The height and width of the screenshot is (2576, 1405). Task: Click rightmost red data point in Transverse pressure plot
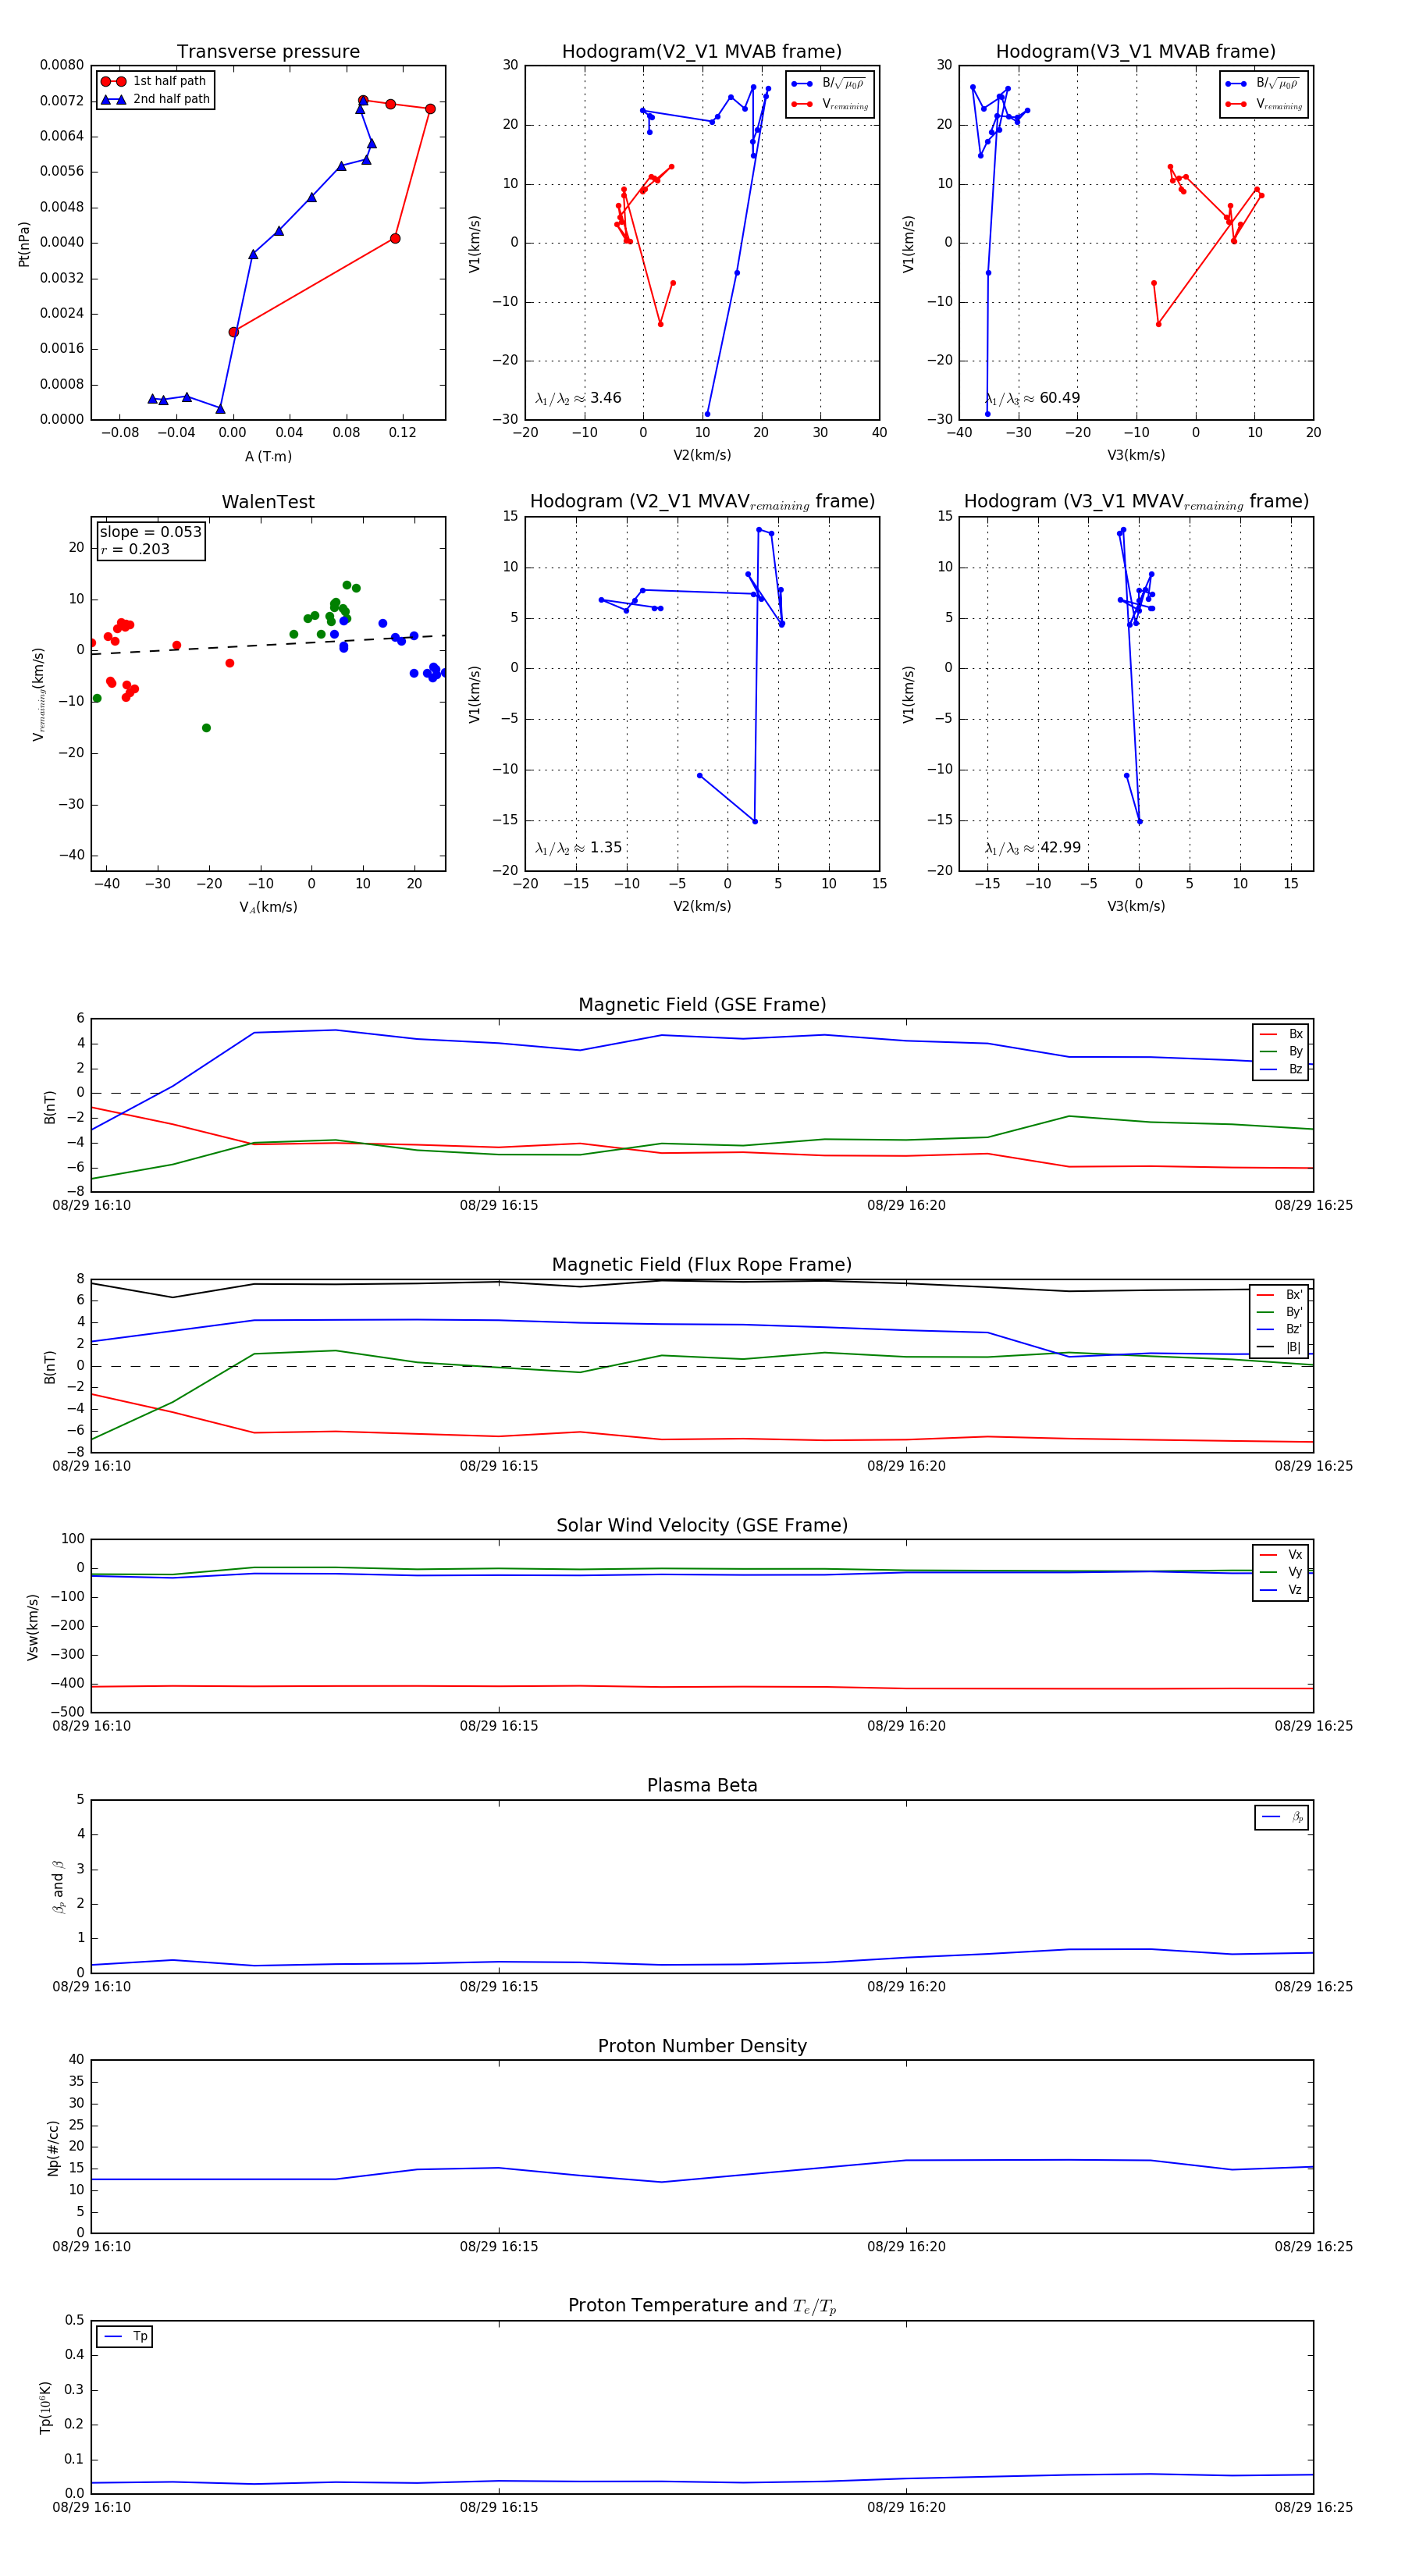(x=430, y=109)
